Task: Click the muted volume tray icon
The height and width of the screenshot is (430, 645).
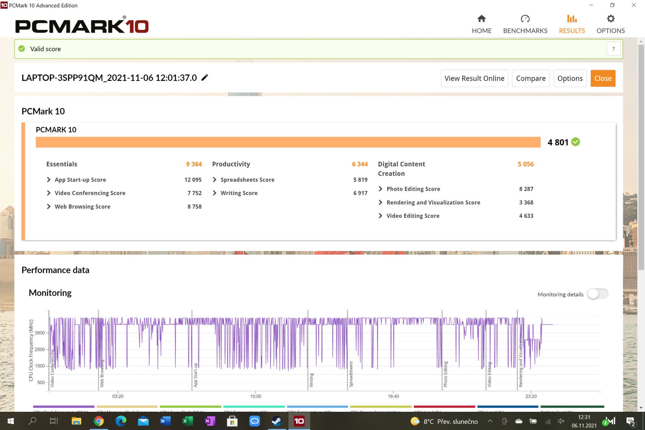Action: 561,421
